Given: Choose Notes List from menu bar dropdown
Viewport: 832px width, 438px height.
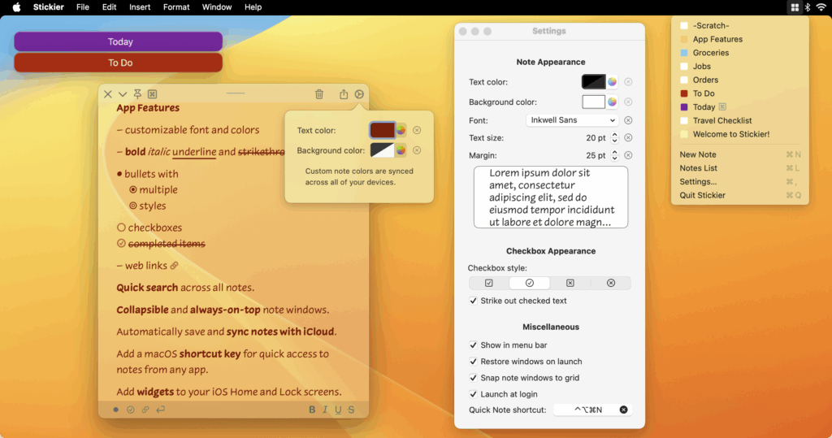Looking at the screenshot, I should pyautogui.click(x=740, y=168).
